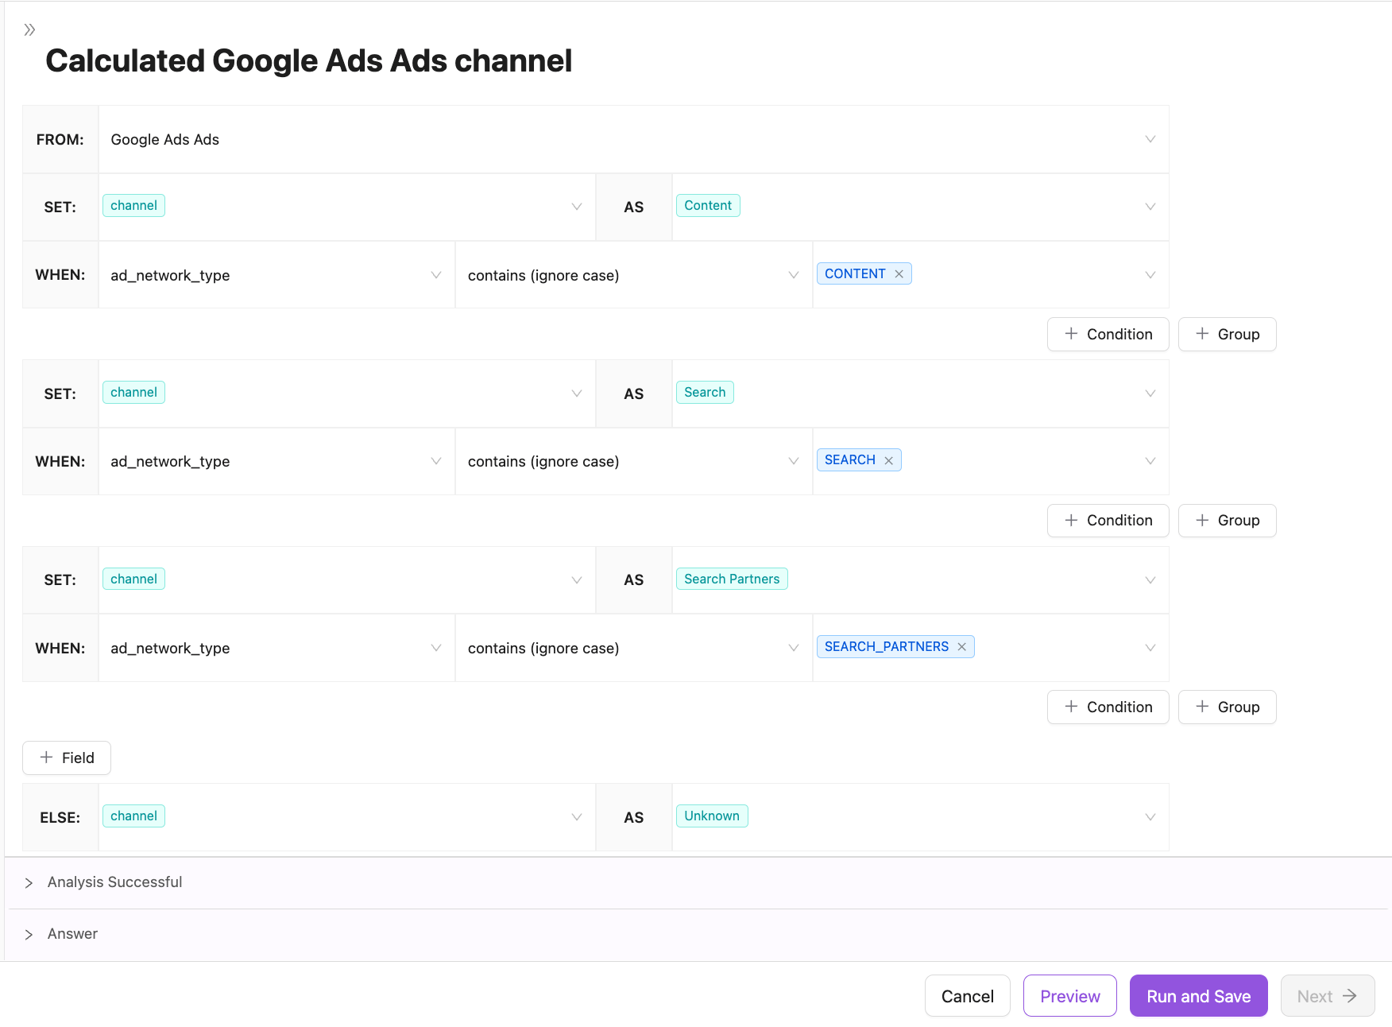Open contains operator dropdown in SEARCH_PARTNERS condition
The height and width of the screenshot is (1027, 1392).
(x=634, y=648)
